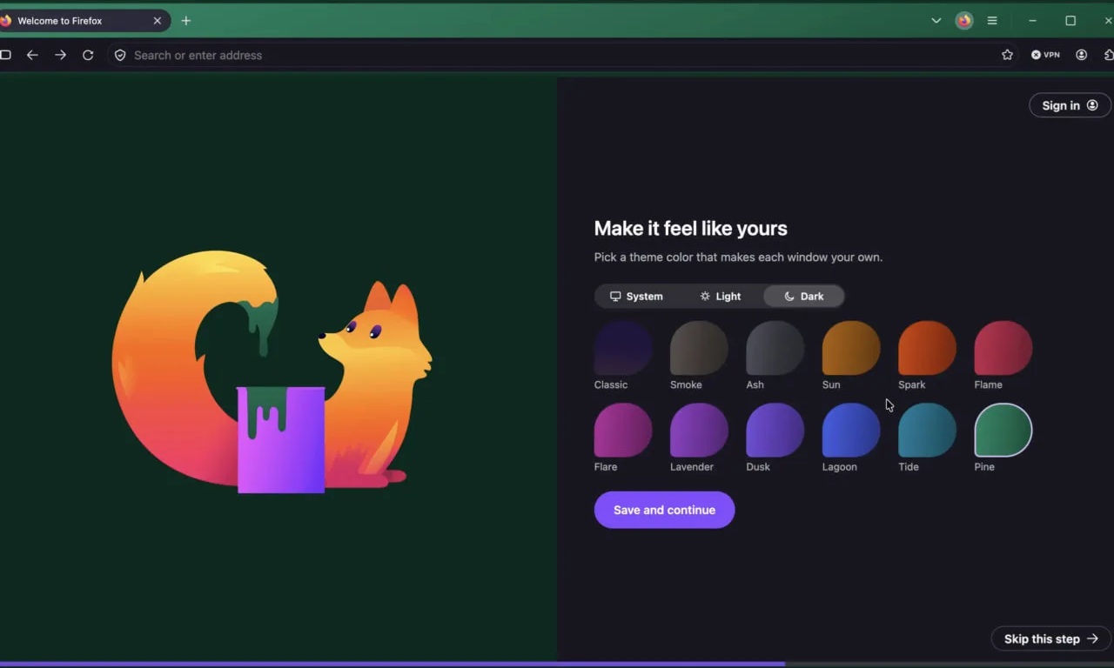Open the hamburger application menu
The height and width of the screenshot is (668, 1114).
[992, 21]
